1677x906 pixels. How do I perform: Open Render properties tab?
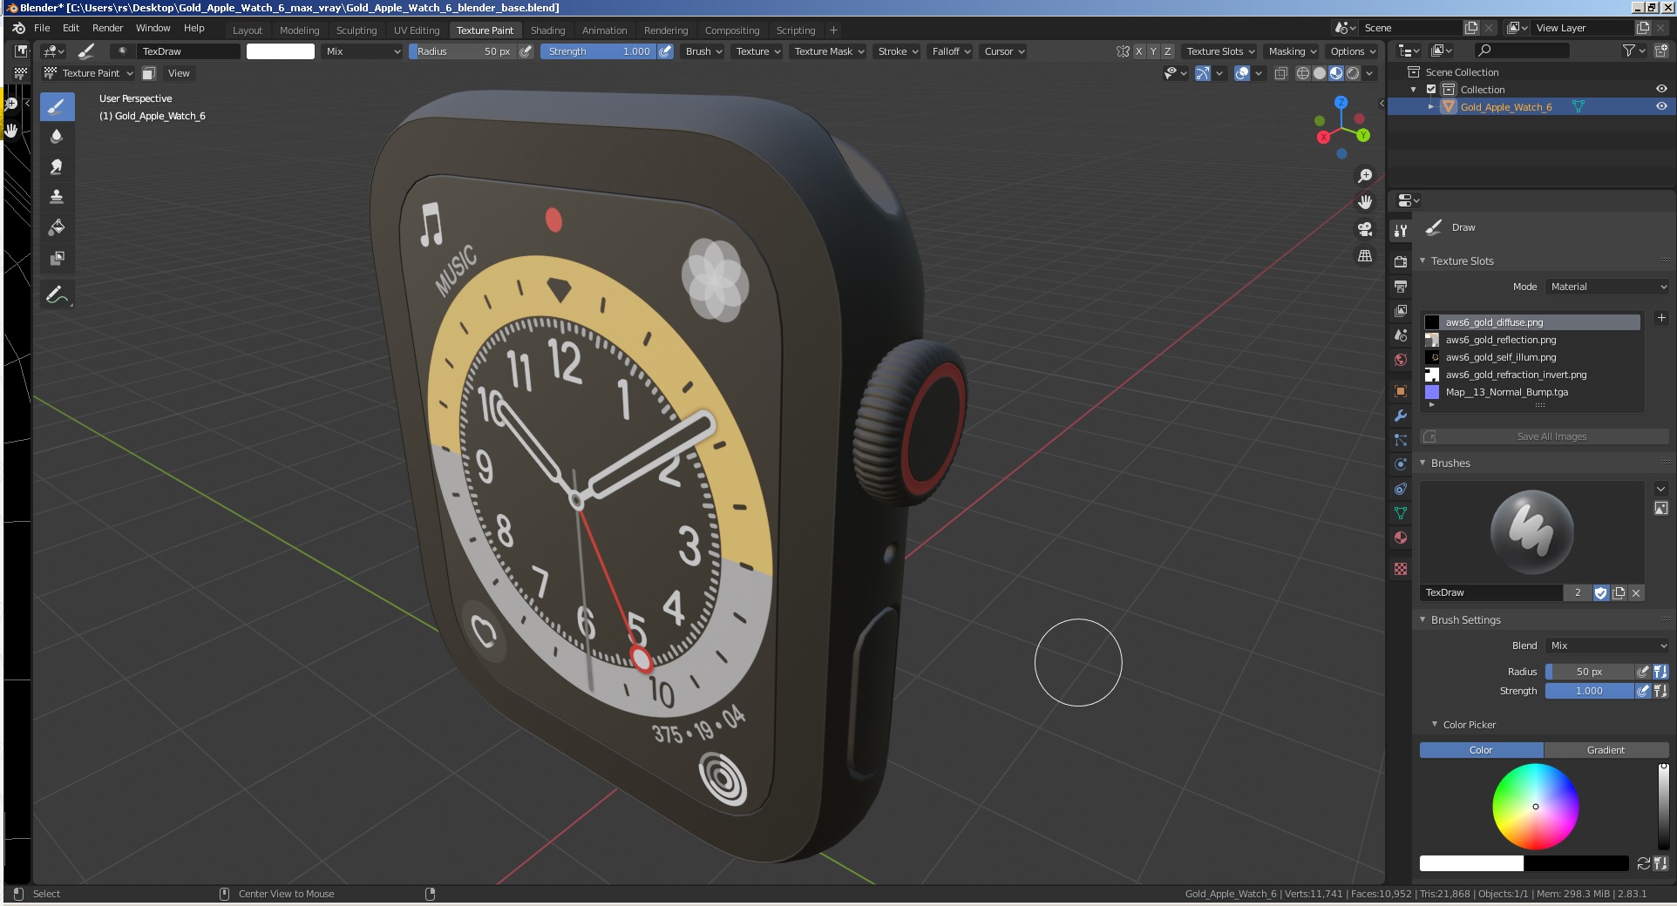[x=1401, y=262]
